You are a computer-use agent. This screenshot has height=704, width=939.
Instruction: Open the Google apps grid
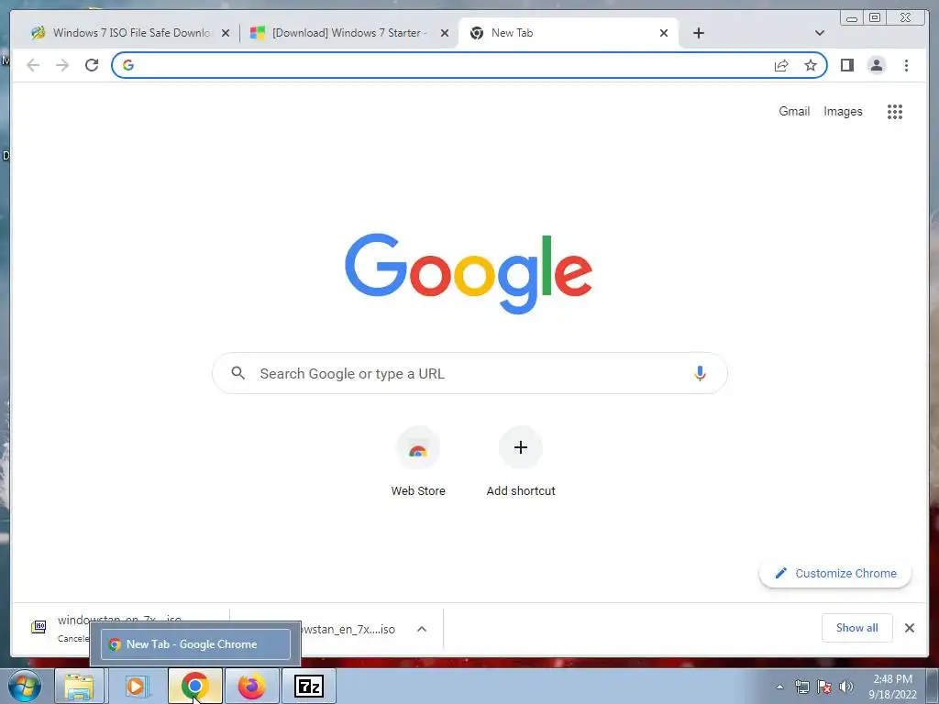895,111
